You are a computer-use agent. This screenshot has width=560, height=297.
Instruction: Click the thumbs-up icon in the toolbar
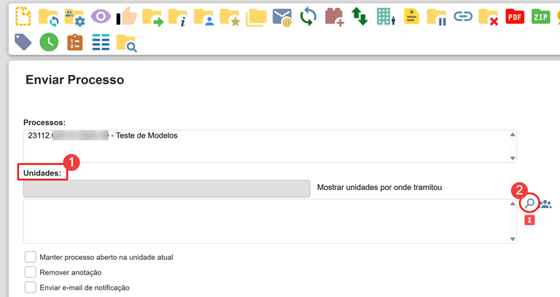point(127,16)
